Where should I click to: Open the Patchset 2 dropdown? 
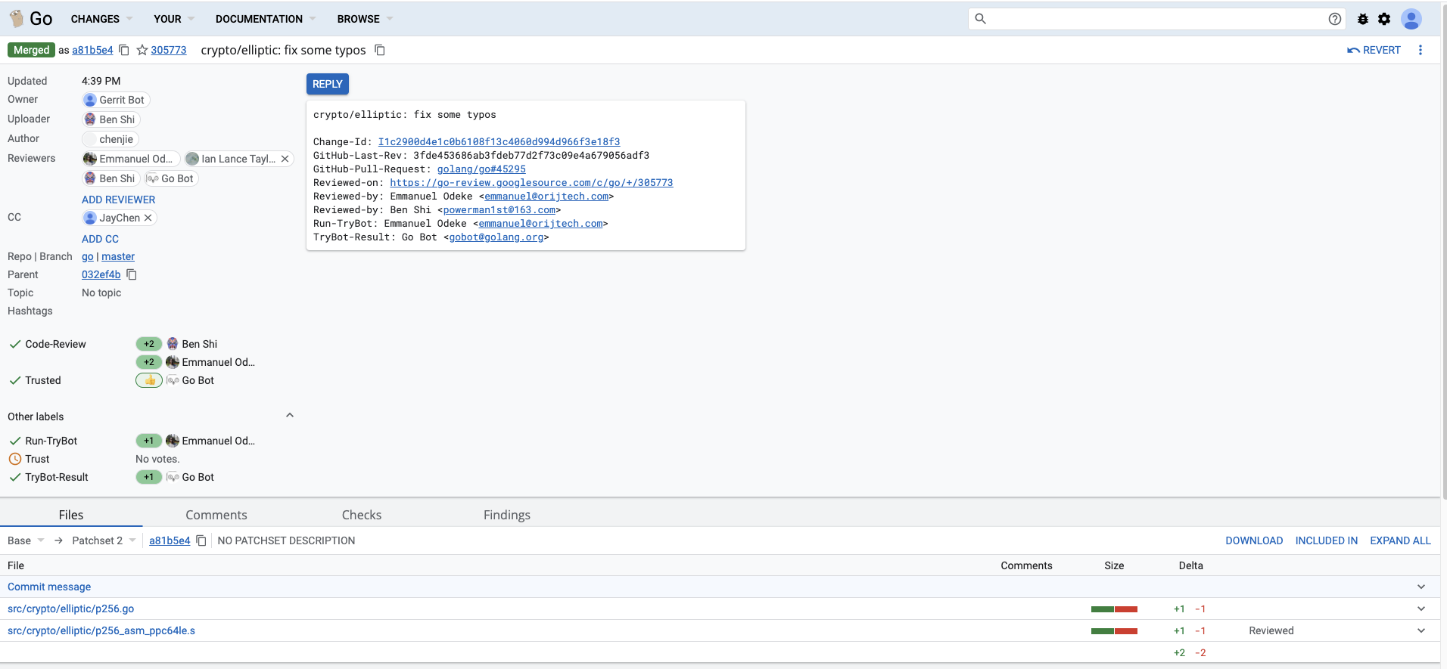[x=104, y=540]
